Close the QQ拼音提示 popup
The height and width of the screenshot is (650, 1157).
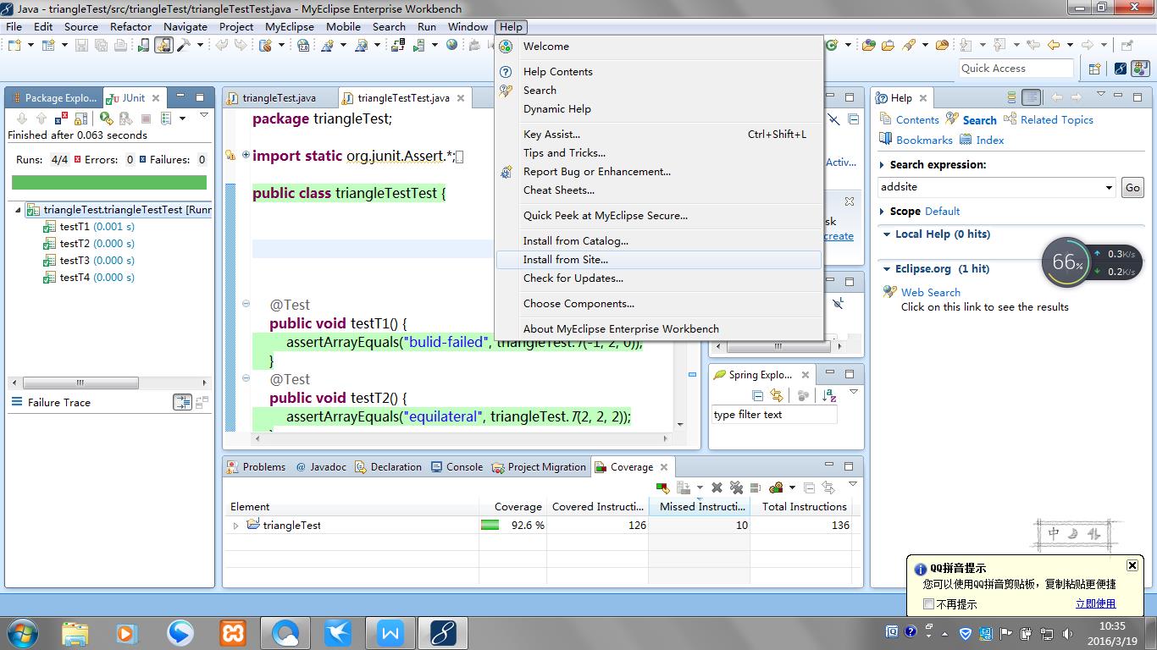point(1132,565)
